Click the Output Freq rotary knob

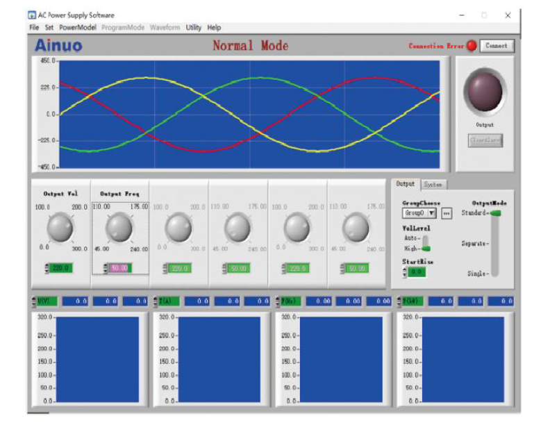click(x=119, y=228)
